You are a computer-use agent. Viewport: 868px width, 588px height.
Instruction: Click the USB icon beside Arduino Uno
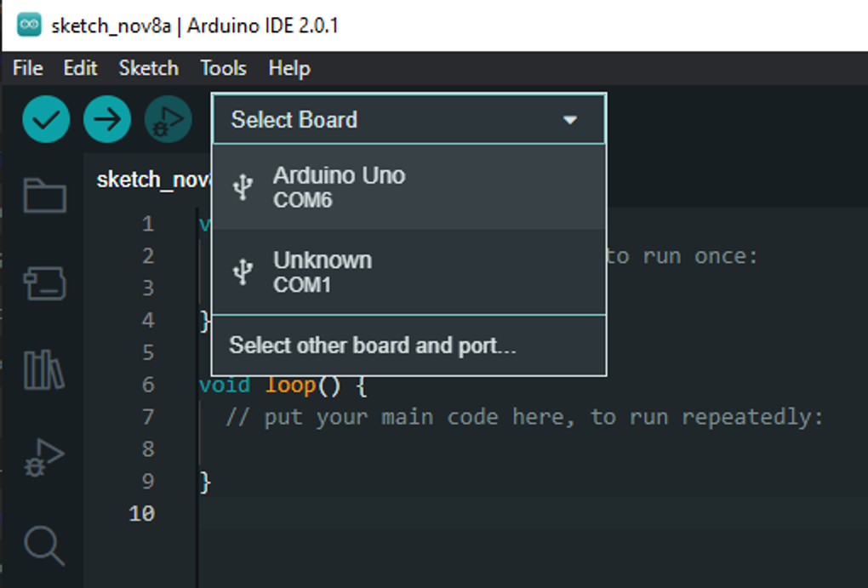pos(243,187)
